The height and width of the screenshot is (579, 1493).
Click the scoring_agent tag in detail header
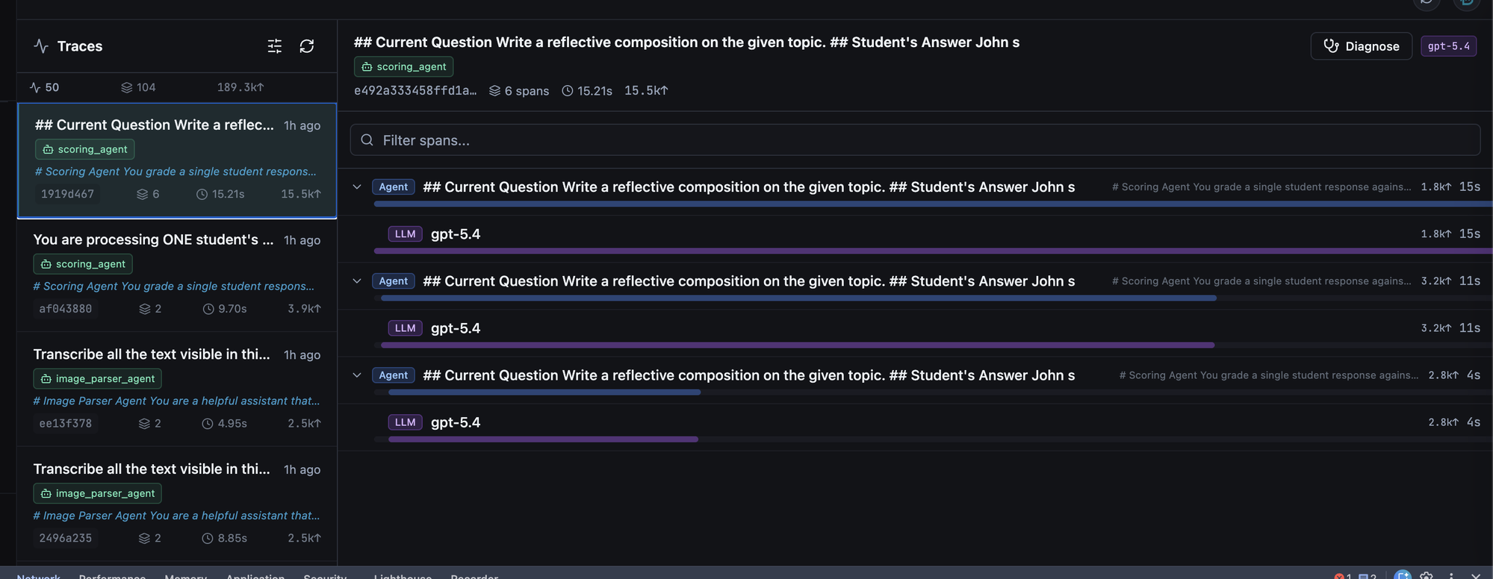coord(403,66)
